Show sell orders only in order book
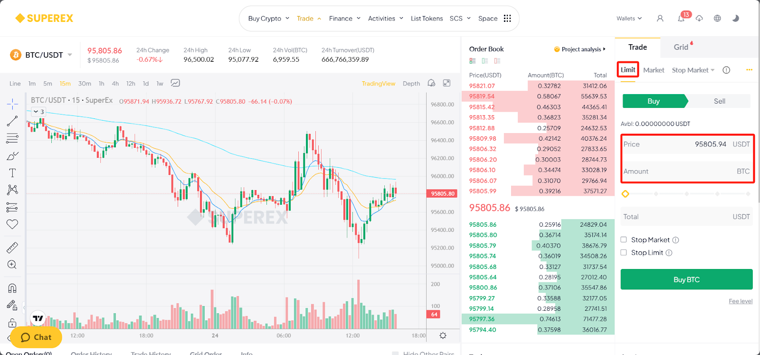 (497, 61)
